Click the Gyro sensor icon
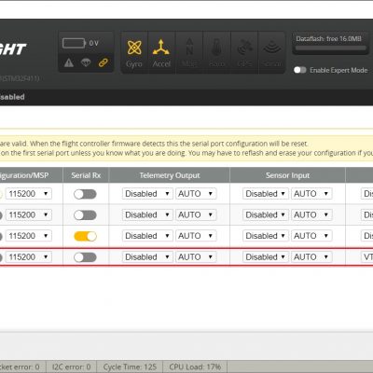This screenshot has width=373, height=373. pos(134,53)
